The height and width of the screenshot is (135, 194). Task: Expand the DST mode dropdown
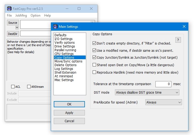(x=147, y=93)
